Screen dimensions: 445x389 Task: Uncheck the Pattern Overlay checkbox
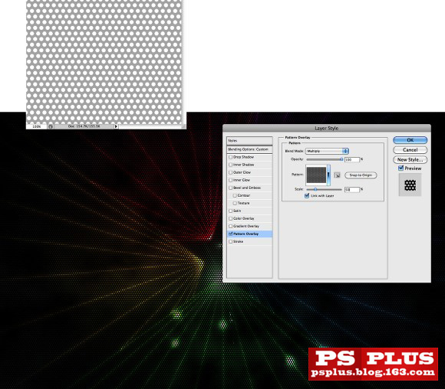point(230,234)
